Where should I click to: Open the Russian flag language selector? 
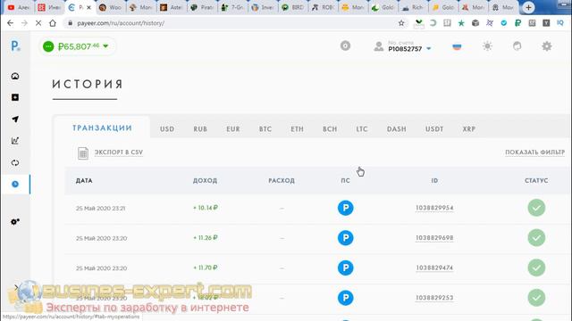coord(457,46)
